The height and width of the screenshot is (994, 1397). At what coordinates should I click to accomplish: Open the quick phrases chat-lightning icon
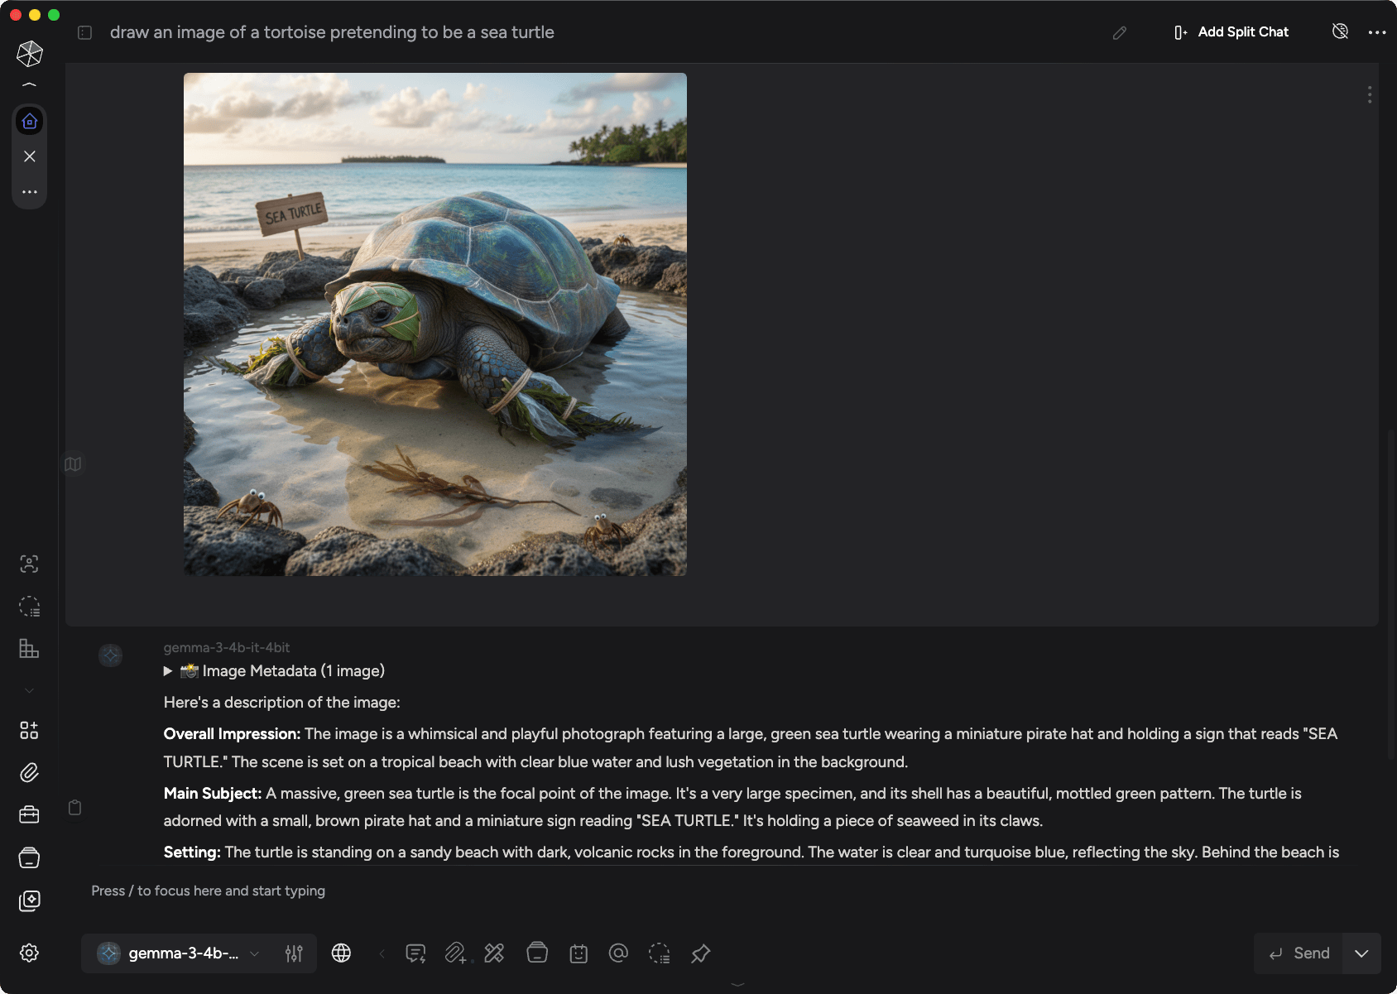tap(415, 953)
